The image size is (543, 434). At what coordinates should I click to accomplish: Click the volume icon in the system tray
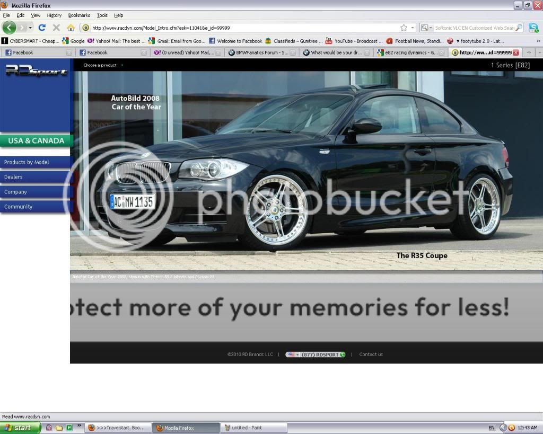point(511,427)
